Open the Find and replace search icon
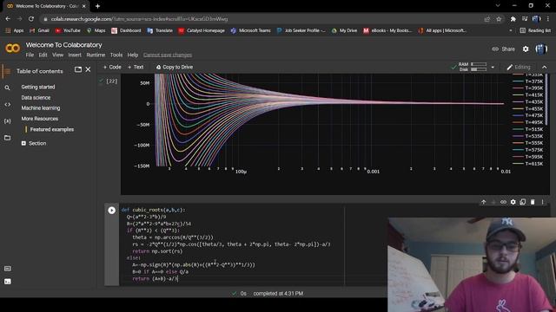The height and width of the screenshot is (312, 556). [7, 88]
